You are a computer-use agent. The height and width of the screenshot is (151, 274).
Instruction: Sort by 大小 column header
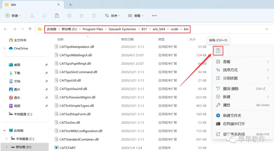click(192, 39)
